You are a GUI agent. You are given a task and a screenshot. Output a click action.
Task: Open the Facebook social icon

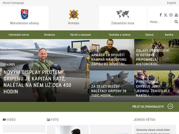(161, 15)
